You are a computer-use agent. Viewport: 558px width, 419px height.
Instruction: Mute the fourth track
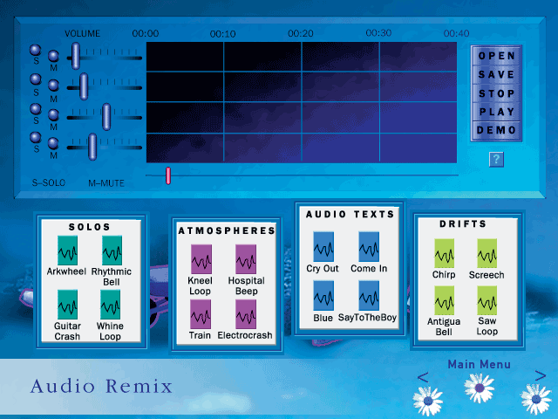pos(53,142)
